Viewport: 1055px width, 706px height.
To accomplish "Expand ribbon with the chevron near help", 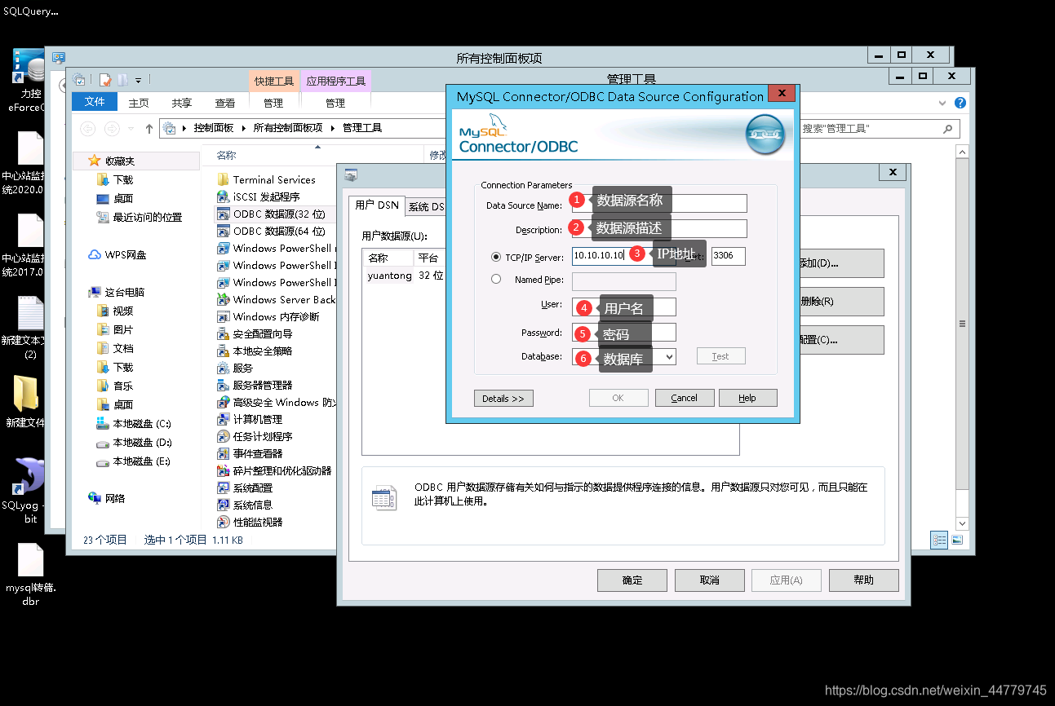I will click(943, 103).
